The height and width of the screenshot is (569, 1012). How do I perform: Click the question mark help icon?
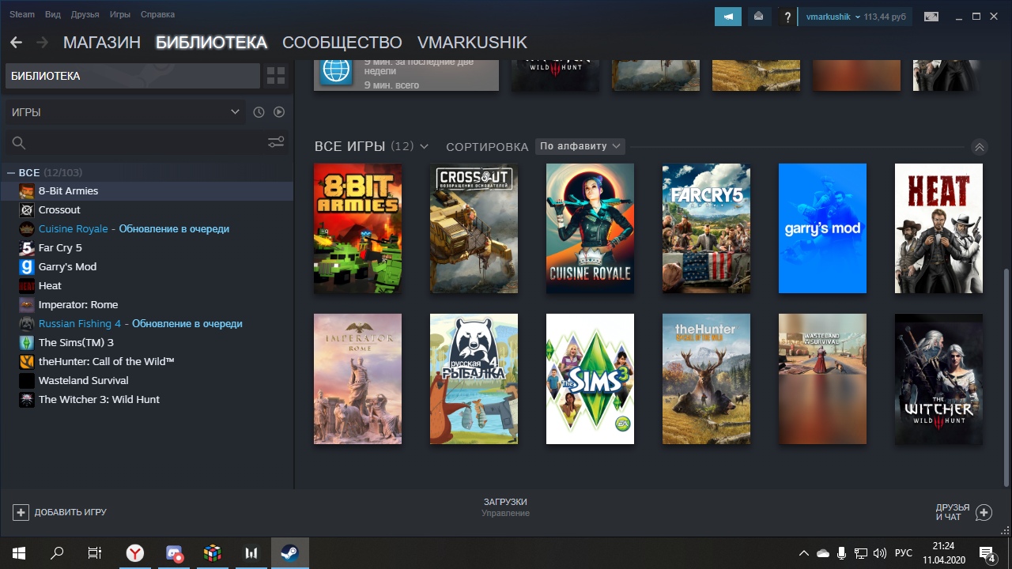click(787, 16)
